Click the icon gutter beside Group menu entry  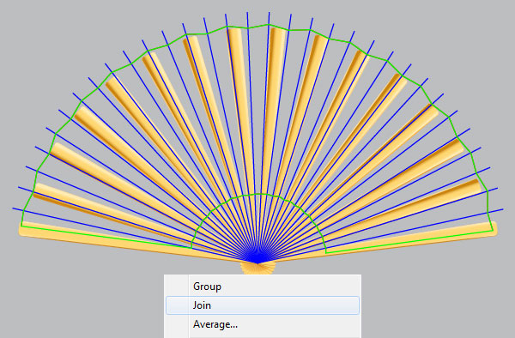coord(178,287)
